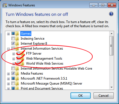
Task: Collapse the Internet Information Services node
Action: (8, 49)
